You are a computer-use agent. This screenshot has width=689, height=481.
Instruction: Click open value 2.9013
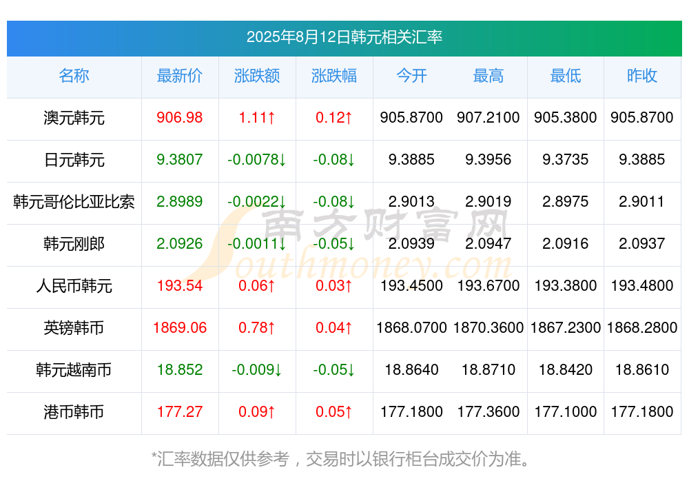[411, 202]
